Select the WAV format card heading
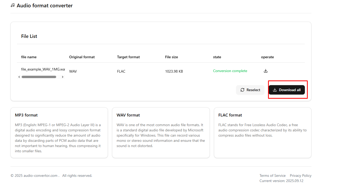This screenshot has height=193, width=337. (128, 115)
